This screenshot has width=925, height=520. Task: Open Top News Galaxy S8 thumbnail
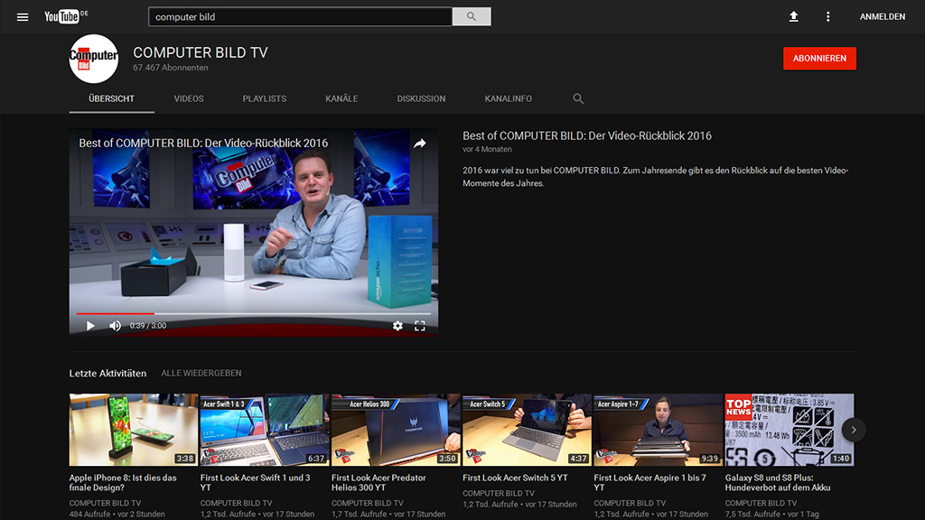(x=790, y=430)
